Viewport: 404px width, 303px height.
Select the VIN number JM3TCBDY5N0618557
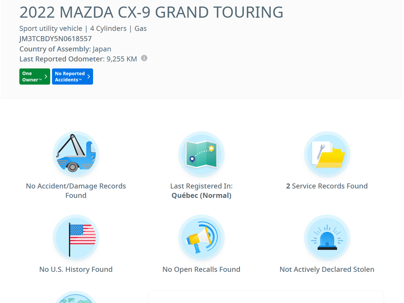coord(56,39)
